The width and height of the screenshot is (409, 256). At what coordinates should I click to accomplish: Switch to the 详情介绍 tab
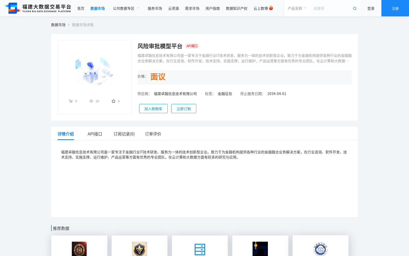(66, 134)
